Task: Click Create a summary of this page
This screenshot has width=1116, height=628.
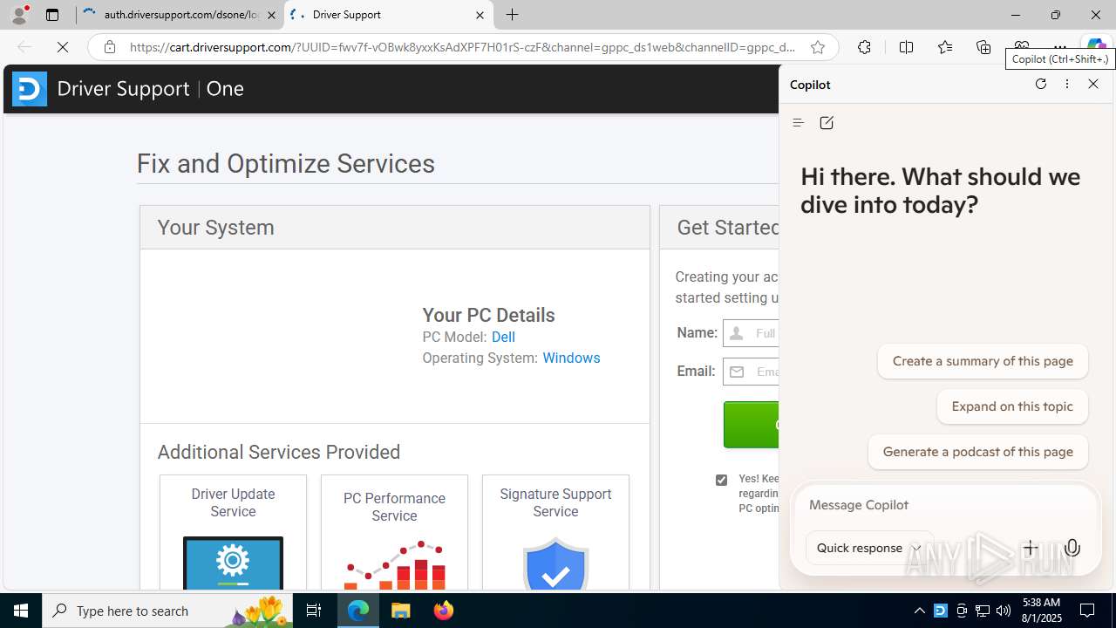Action: [983, 361]
